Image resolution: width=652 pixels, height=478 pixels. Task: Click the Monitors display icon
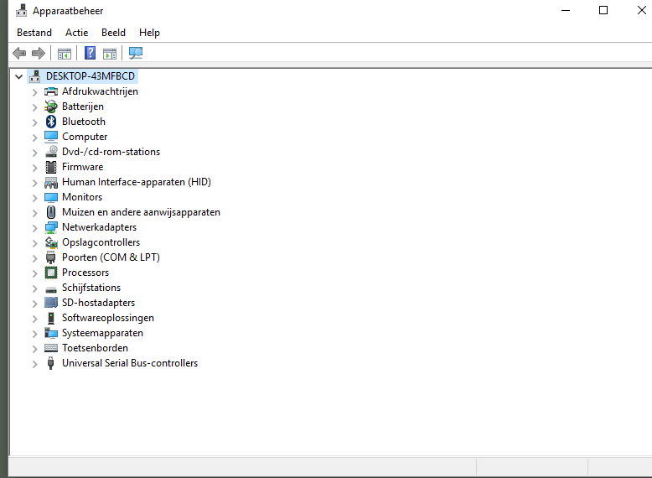[x=51, y=197]
